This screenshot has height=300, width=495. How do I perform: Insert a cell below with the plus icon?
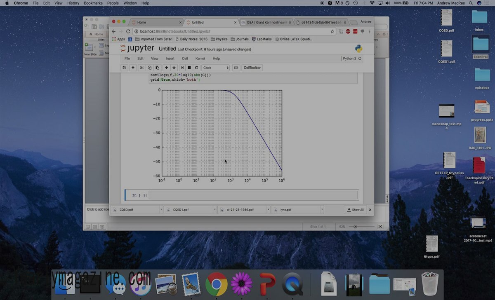click(133, 68)
